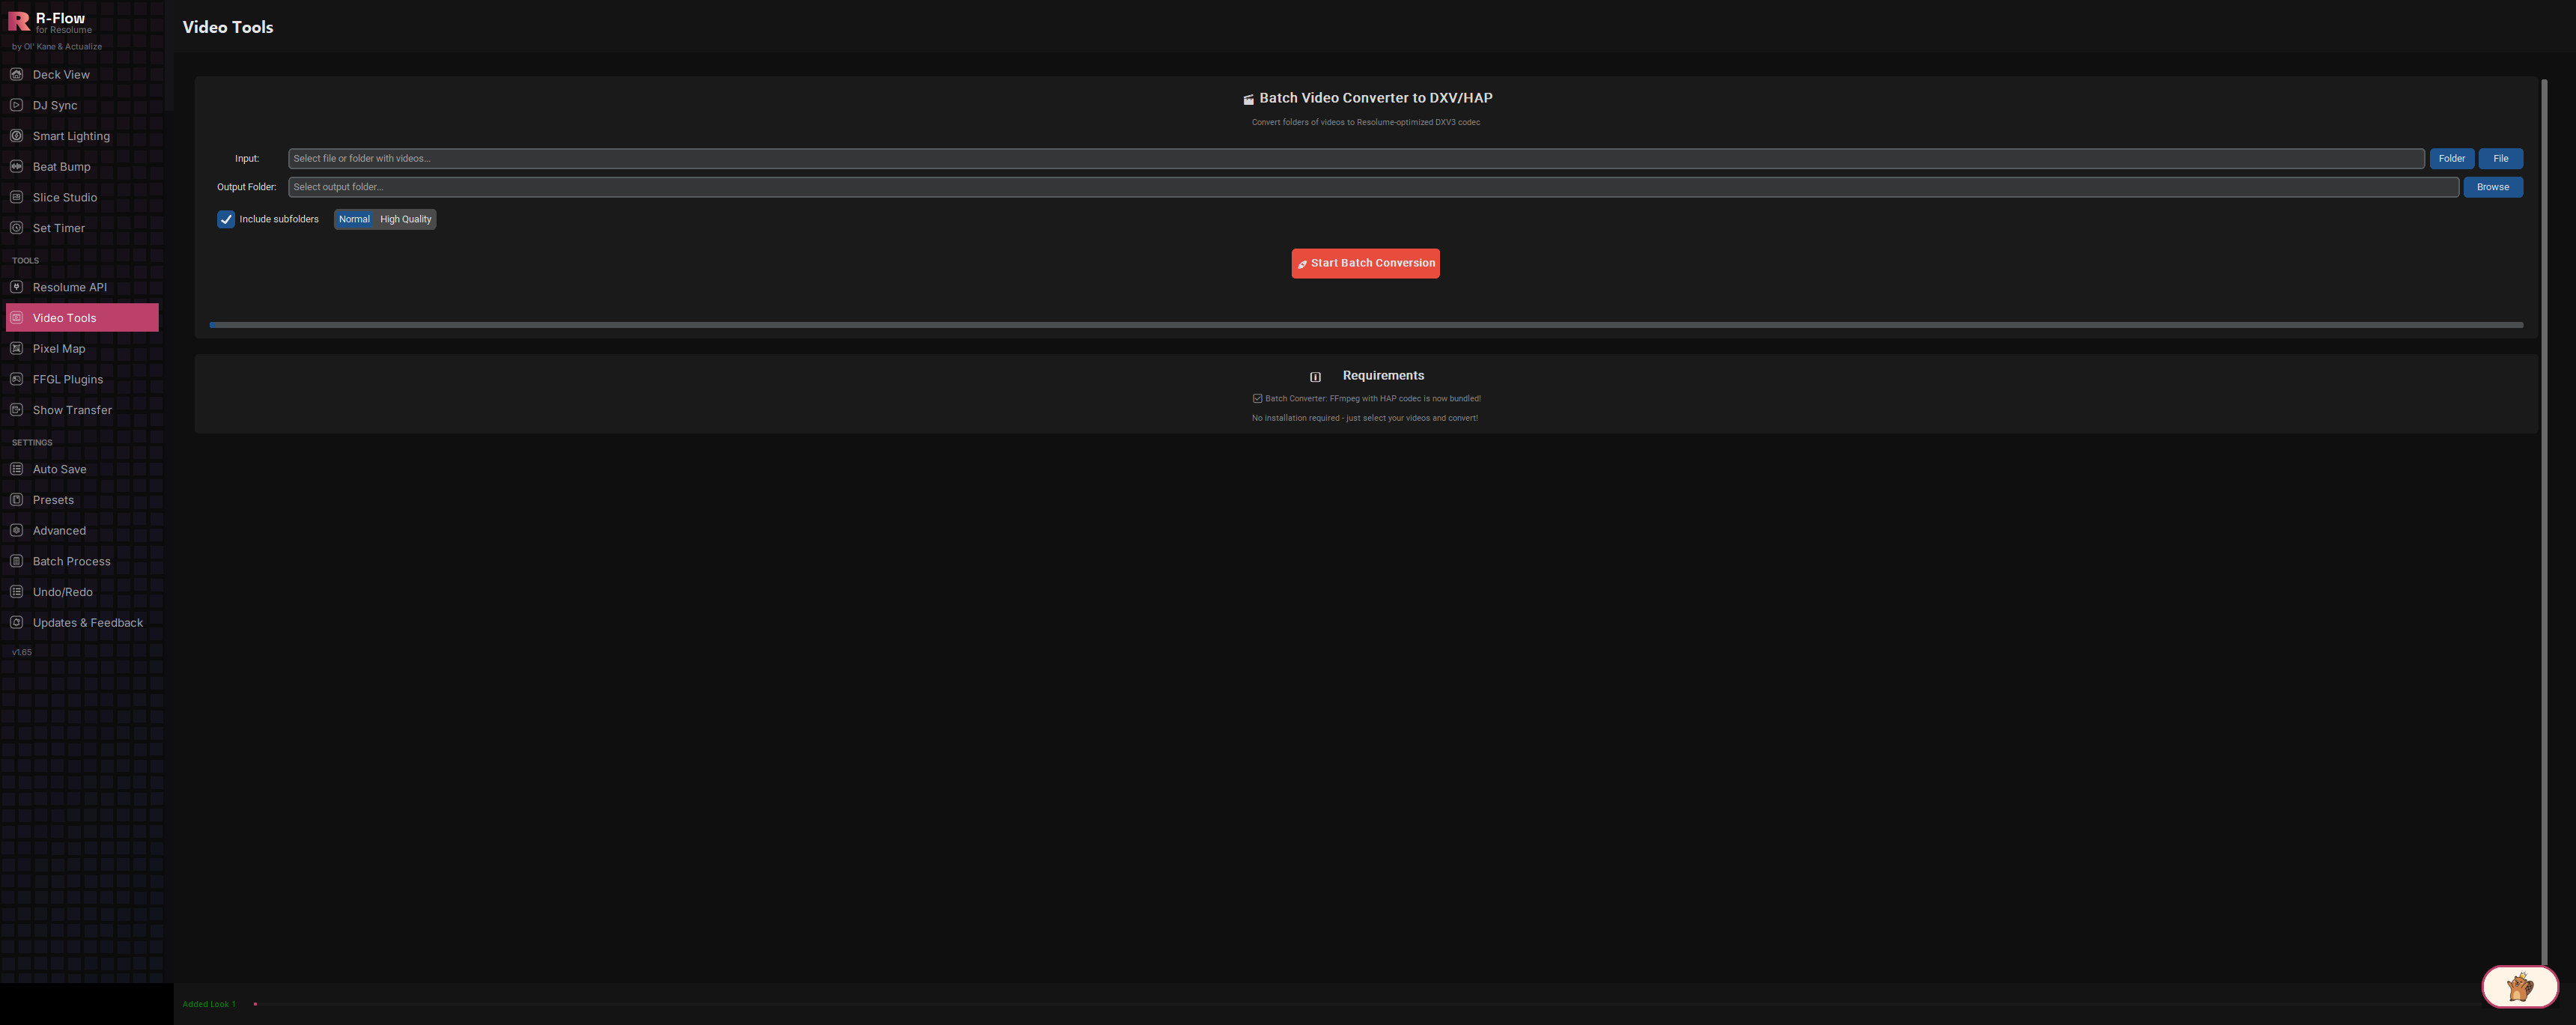Click the Output Folder path field

click(1373, 187)
